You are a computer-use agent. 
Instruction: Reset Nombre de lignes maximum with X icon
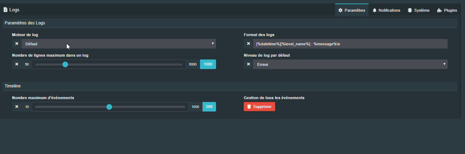[17, 64]
